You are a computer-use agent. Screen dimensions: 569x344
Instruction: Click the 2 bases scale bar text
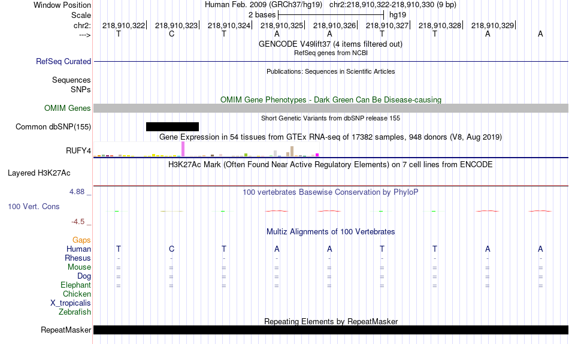(262, 15)
